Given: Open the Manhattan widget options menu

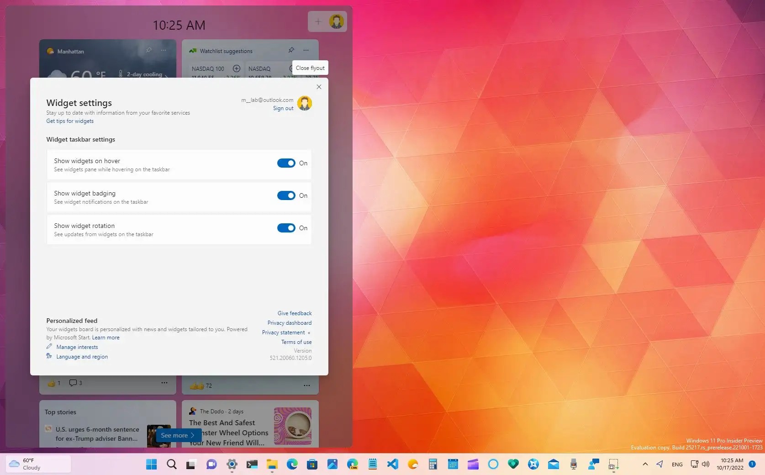Looking at the screenshot, I should tap(164, 50).
